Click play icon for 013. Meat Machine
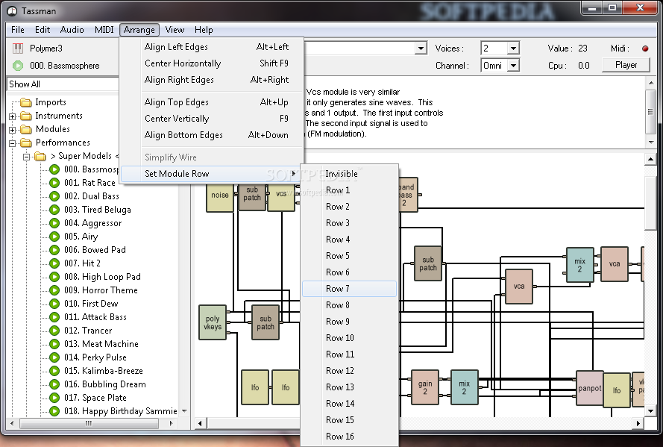Screen dimensions: 663x447 [54, 344]
